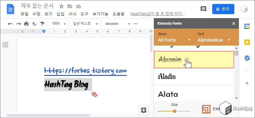Image resolution: width=255 pixels, height=118 pixels.
Task: Undo the last action
Action: [x=10, y=24]
